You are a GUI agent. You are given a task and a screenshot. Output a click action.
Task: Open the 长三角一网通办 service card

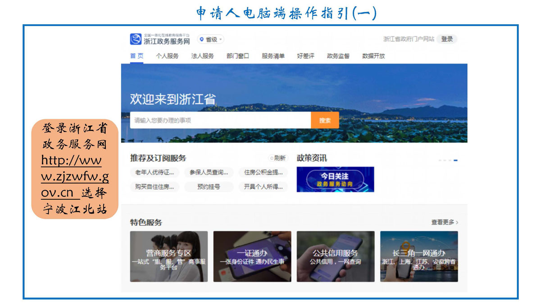pyautogui.click(x=419, y=256)
